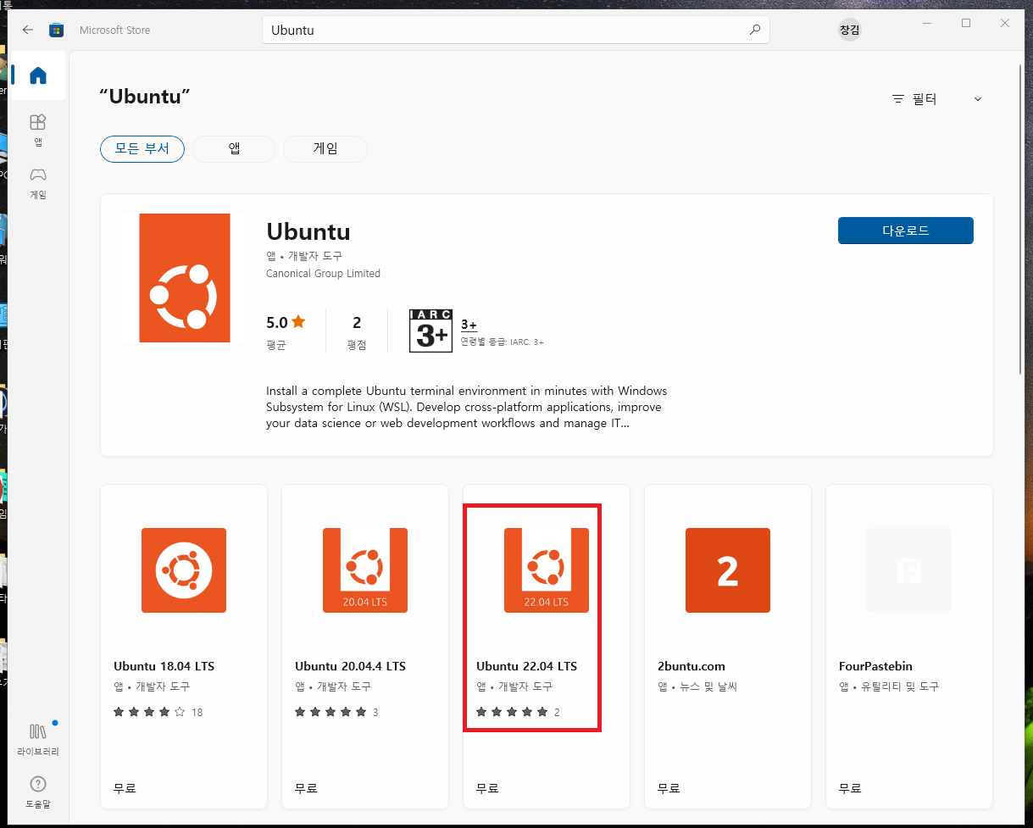Click FourPastebin 유틸리티 및 도구 category text
1033x828 pixels.
(889, 686)
